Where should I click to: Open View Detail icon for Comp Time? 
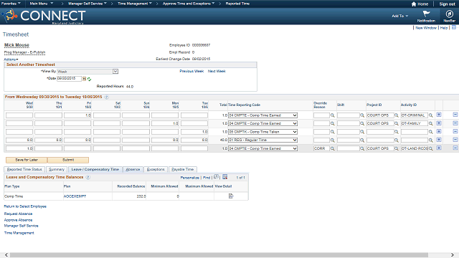(x=231, y=196)
